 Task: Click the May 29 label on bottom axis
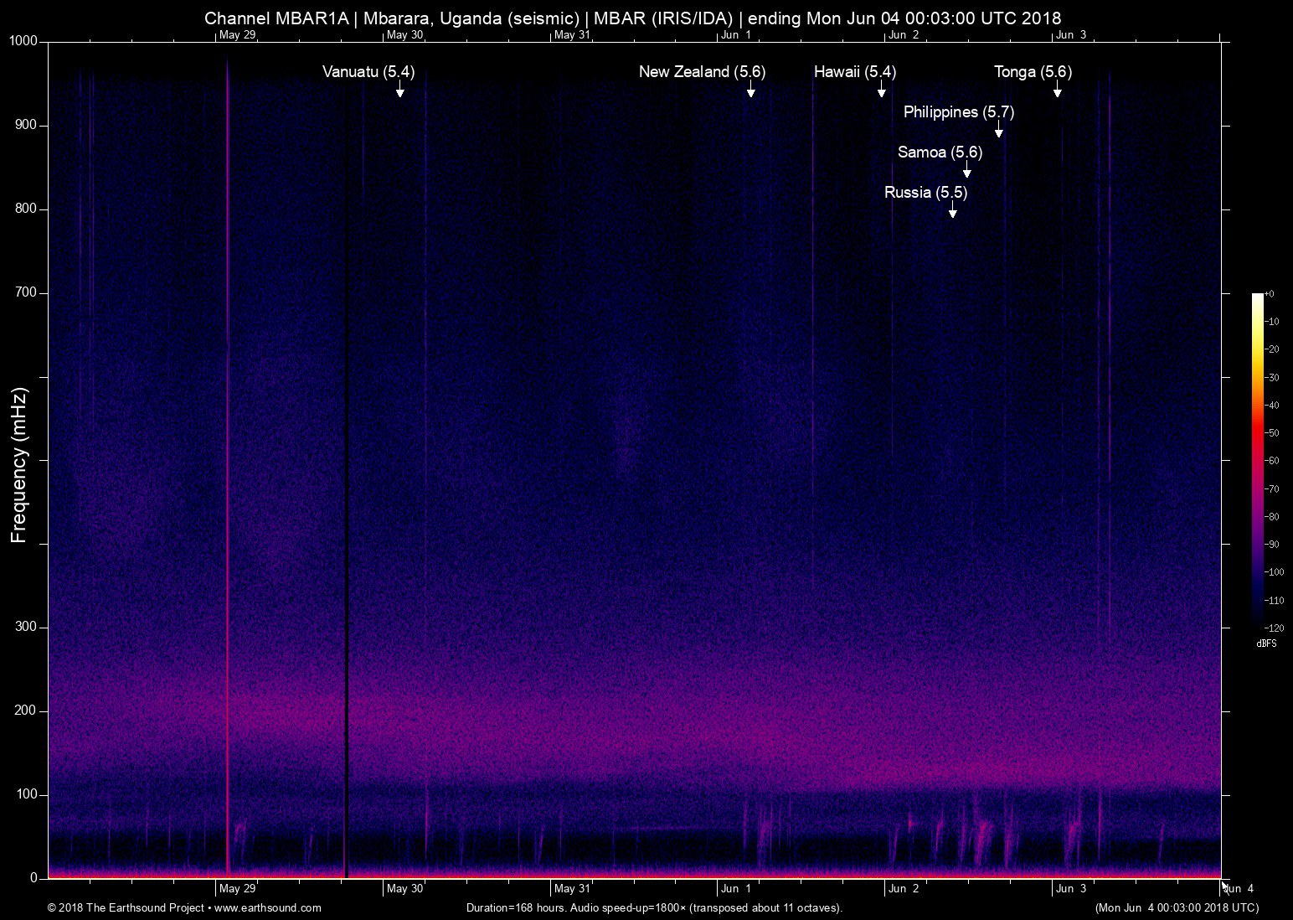238,889
